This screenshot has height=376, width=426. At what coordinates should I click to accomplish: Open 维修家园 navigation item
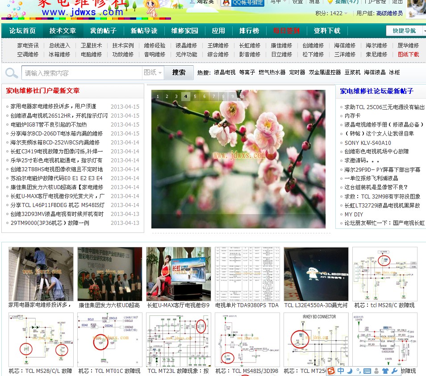185,31
